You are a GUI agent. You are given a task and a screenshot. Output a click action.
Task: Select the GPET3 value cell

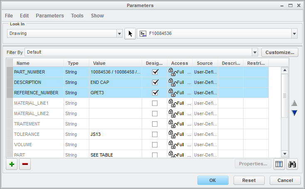click(x=116, y=93)
